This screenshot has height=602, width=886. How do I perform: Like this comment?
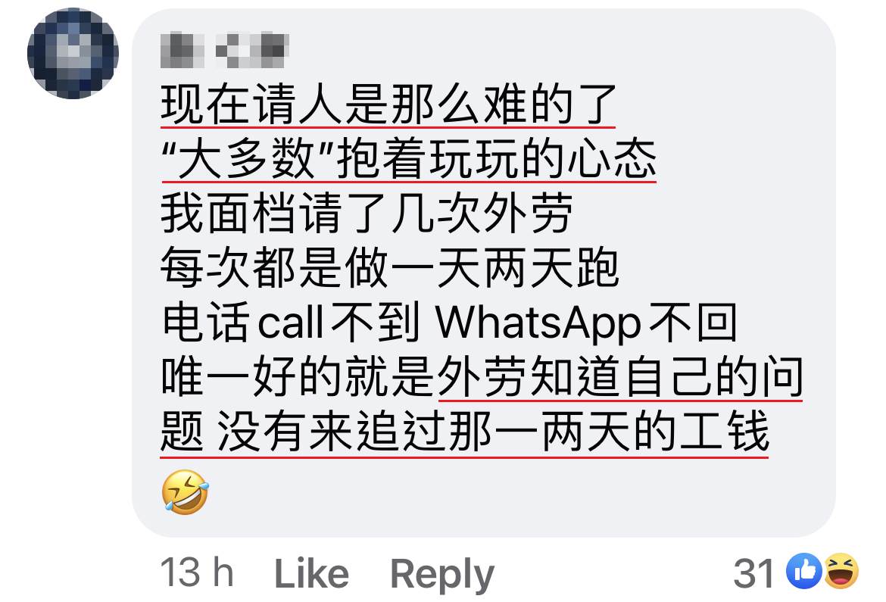click(311, 574)
